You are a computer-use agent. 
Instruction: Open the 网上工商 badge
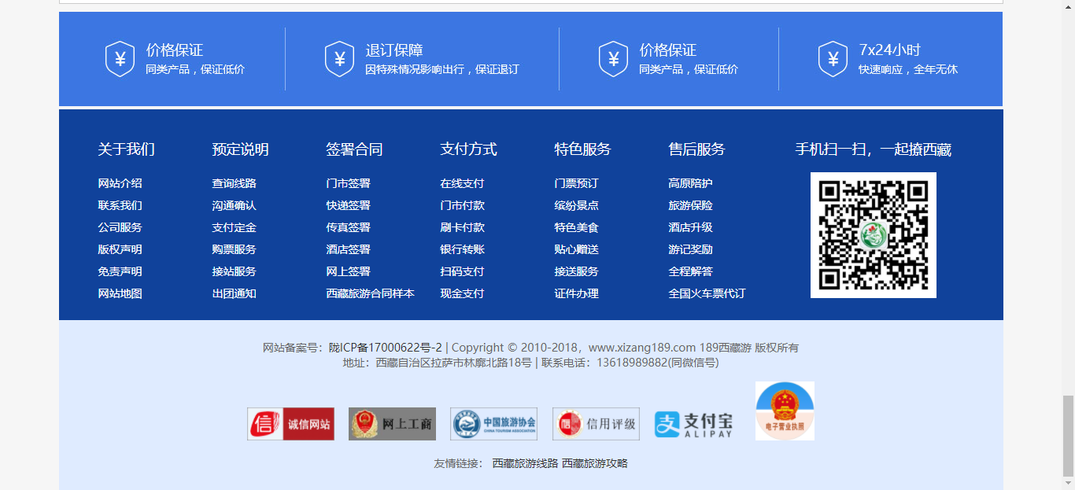392,424
